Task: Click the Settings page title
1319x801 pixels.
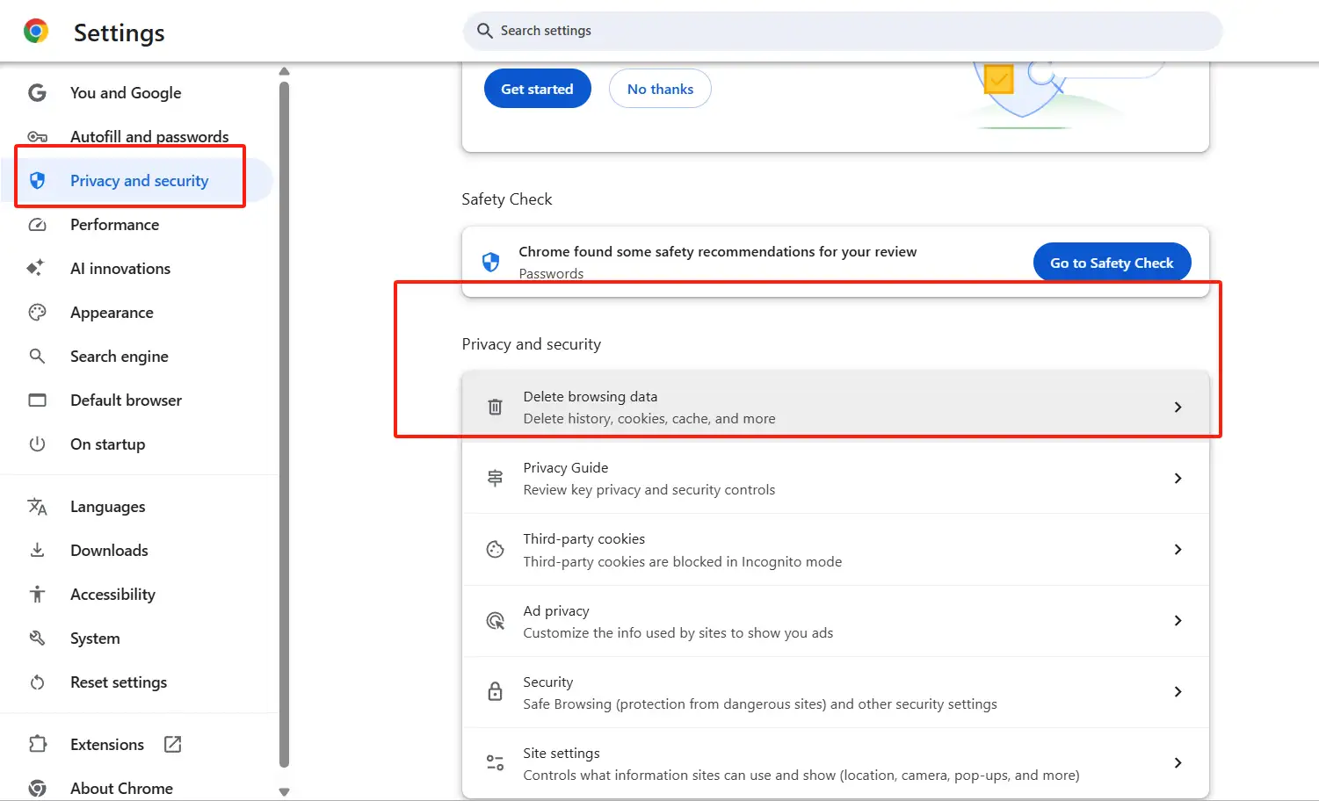Action: coord(120,32)
